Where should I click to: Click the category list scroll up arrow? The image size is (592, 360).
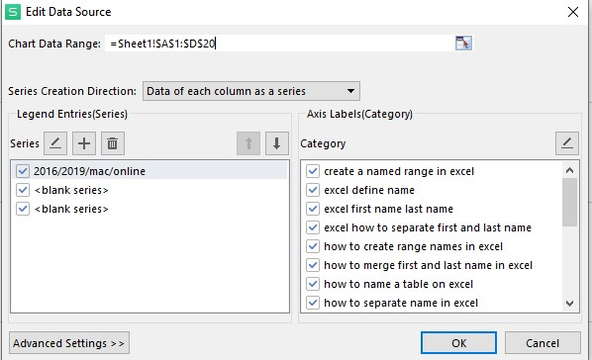click(x=569, y=170)
